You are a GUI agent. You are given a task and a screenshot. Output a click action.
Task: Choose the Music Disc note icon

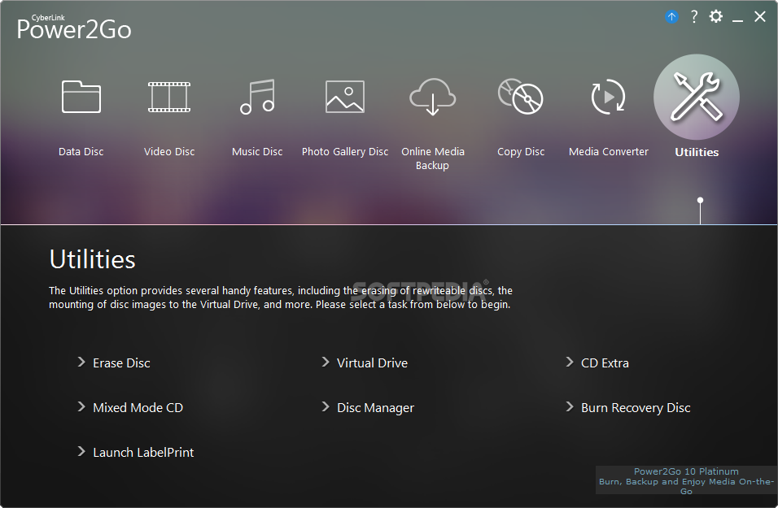pyautogui.click(x=257, y=97)
